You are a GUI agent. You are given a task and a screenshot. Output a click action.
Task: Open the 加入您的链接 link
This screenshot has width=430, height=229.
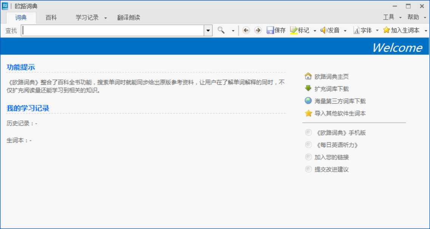[x=331, y=157]
